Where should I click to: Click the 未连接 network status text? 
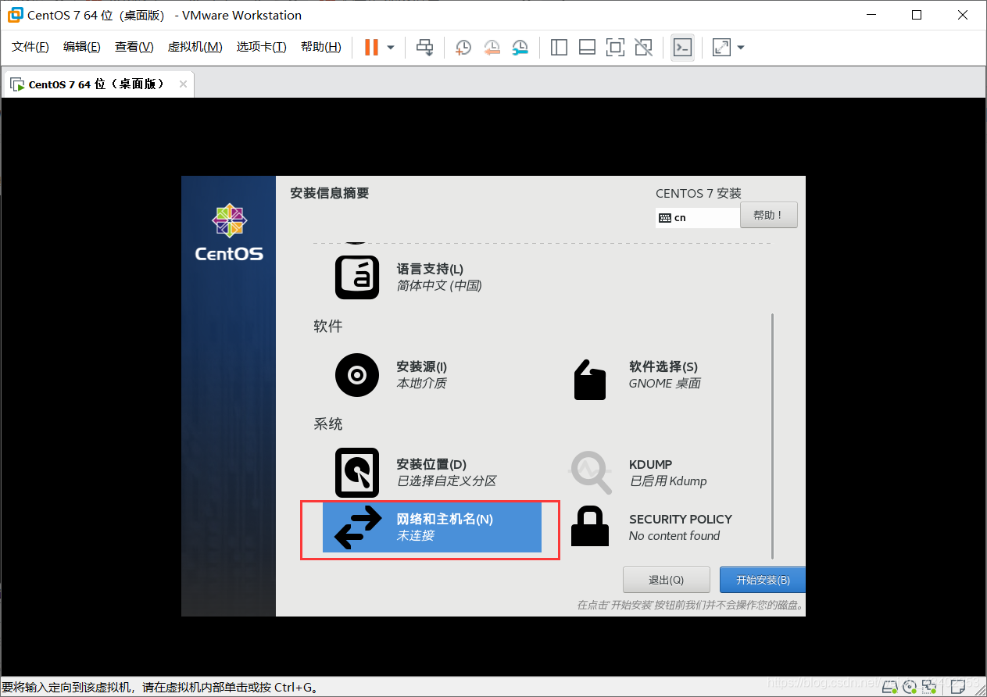(416, 536)
